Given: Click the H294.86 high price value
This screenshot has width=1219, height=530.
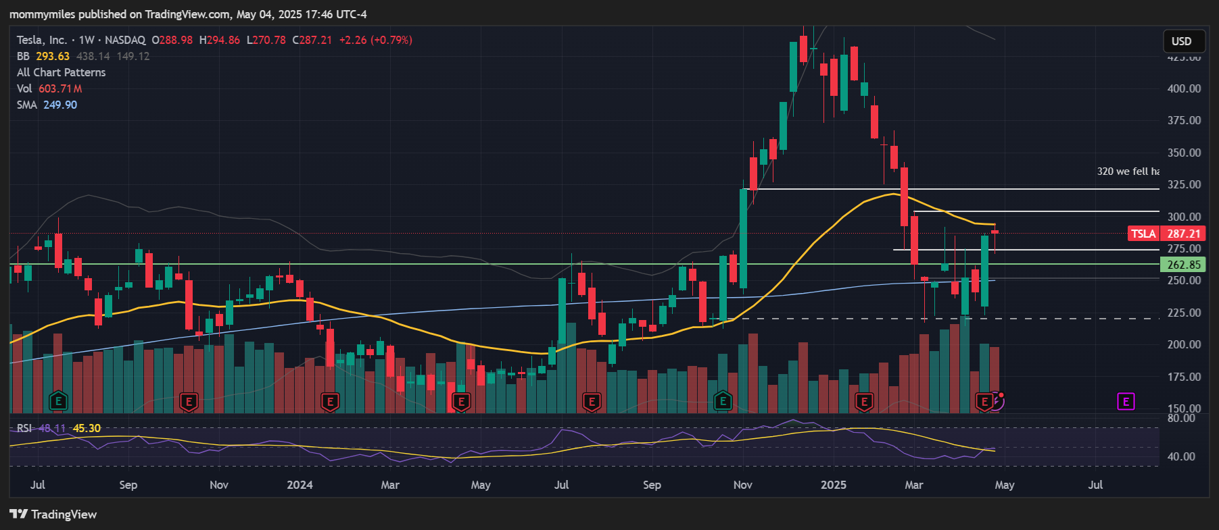Looking at the screenshot, I should [x=220, y=40].
